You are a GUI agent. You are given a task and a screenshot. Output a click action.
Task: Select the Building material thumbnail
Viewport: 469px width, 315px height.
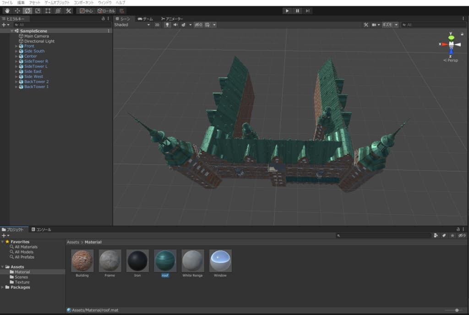tap(82, 261)
